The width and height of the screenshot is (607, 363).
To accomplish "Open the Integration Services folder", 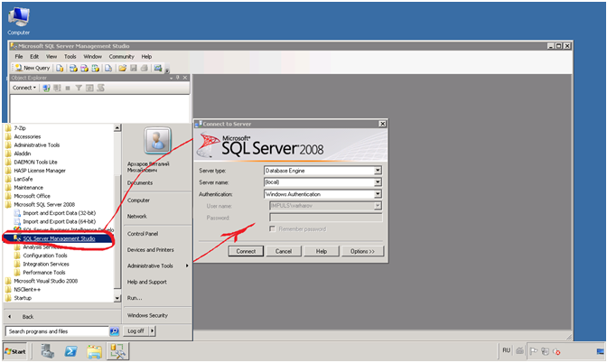I will [x=46, y=265].
